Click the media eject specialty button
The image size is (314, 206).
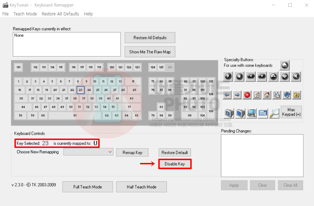tap(285, 65)
